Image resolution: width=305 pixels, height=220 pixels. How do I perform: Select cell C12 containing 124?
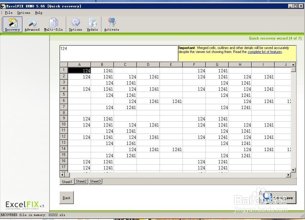(x=125, y=137)
